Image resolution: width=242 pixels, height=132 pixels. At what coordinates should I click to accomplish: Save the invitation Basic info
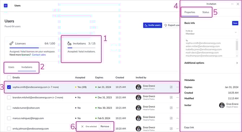(235, 23)
